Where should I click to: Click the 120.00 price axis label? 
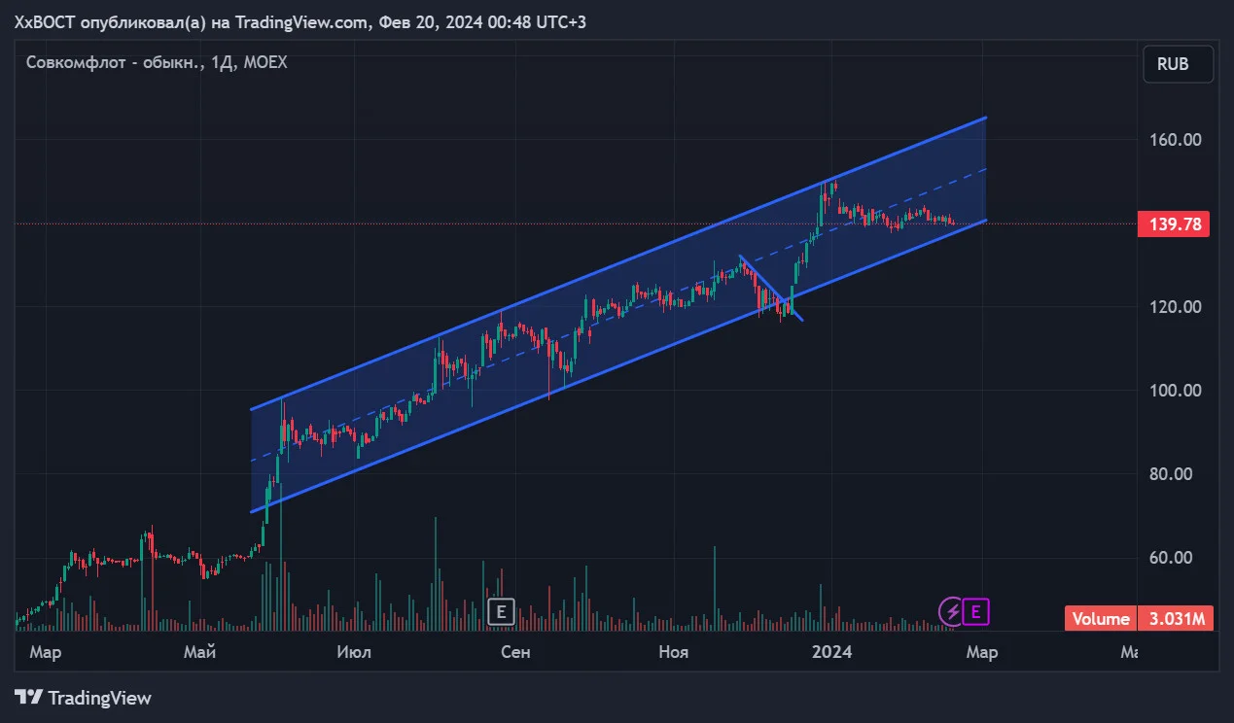pyautogui.click(x=1176, y=307)
